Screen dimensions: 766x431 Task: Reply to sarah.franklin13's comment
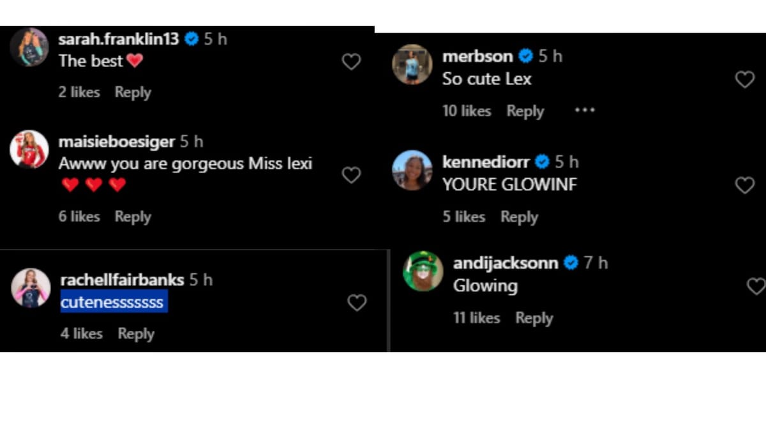pyautogui.click(x=132, y=92)
